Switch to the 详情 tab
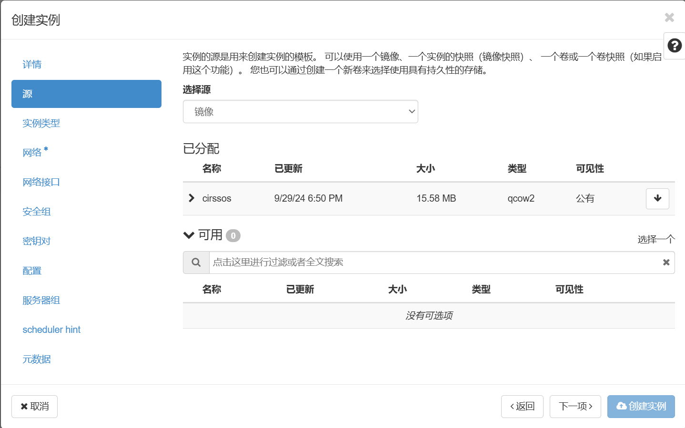The width and height of the screenshot is (685, 428). (x=32, y=64)
